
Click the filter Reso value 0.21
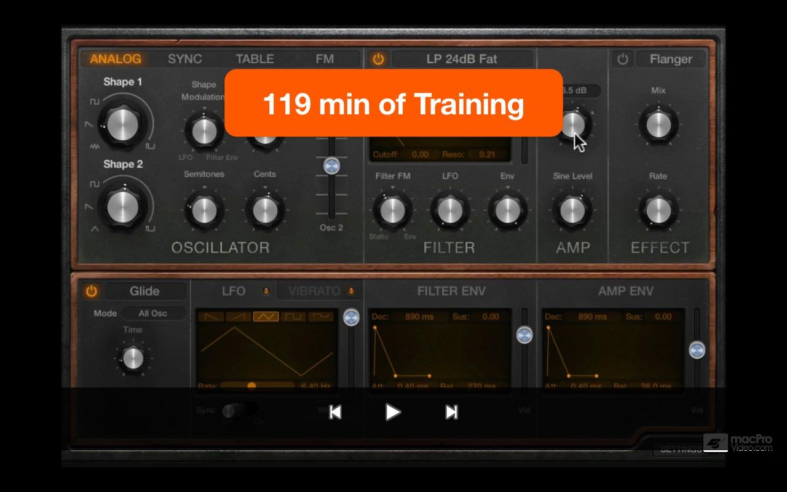pos(486,154)
